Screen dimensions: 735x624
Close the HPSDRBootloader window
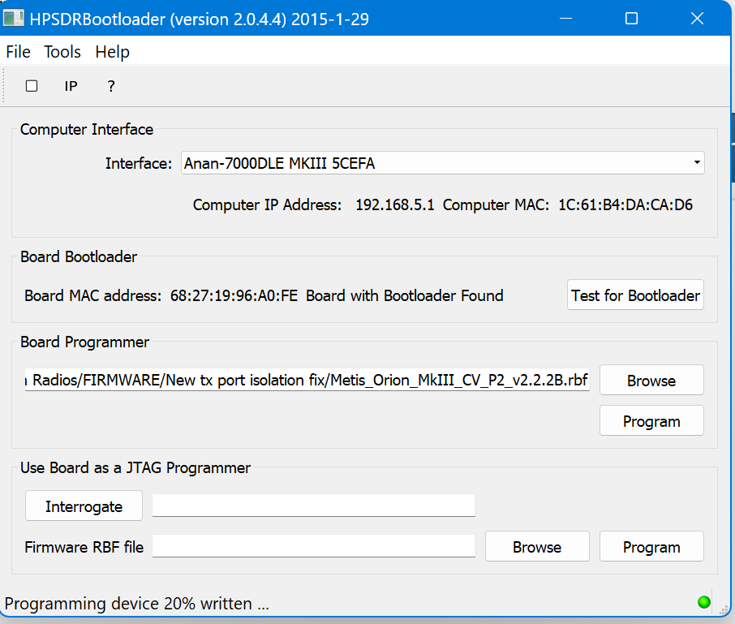pos(697,19)
